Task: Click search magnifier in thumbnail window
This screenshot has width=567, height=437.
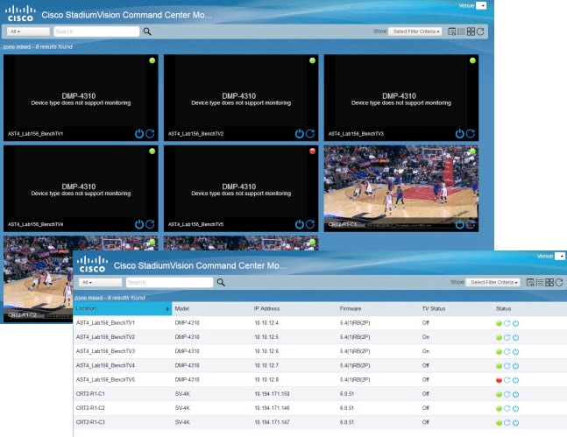Action: pos(147,32)
